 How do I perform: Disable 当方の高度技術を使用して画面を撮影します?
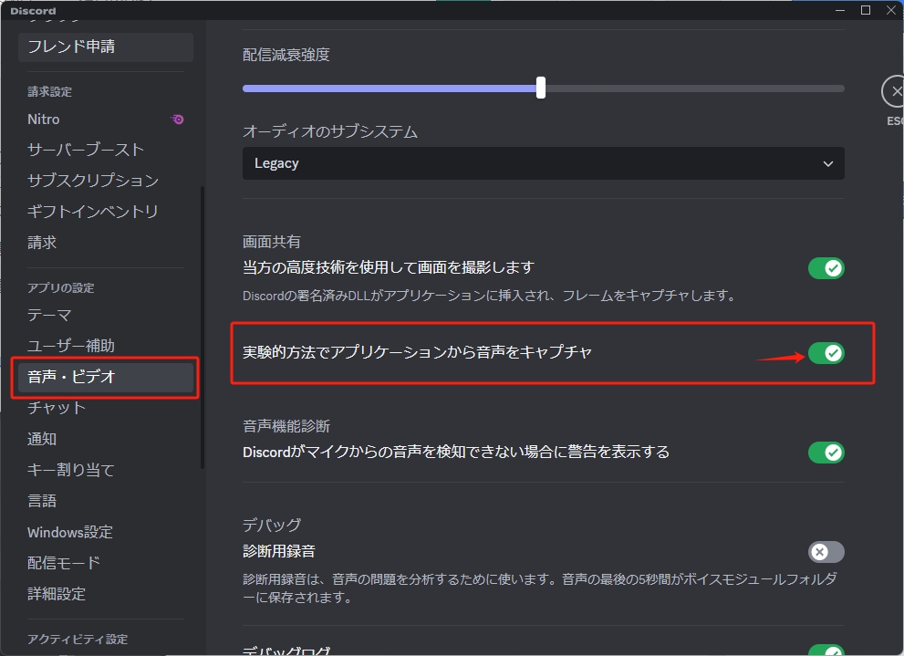coord(826,268)
